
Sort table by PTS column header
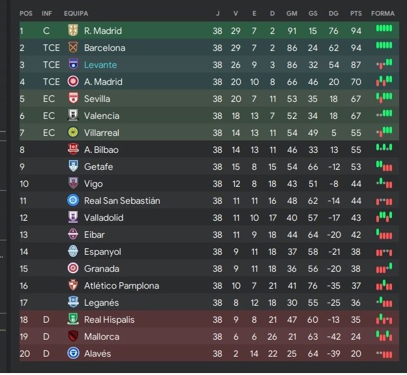[x=356, y=13]
